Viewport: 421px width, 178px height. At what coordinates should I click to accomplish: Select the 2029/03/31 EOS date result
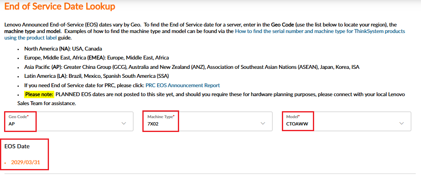point(26,163)
